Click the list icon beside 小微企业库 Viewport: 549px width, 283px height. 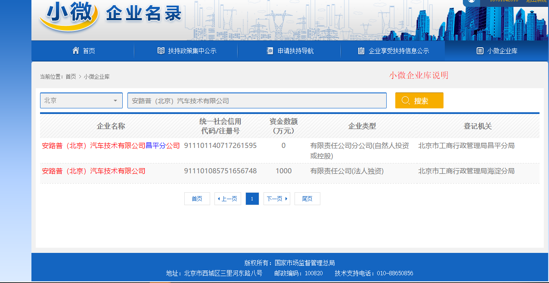(480, 51)
